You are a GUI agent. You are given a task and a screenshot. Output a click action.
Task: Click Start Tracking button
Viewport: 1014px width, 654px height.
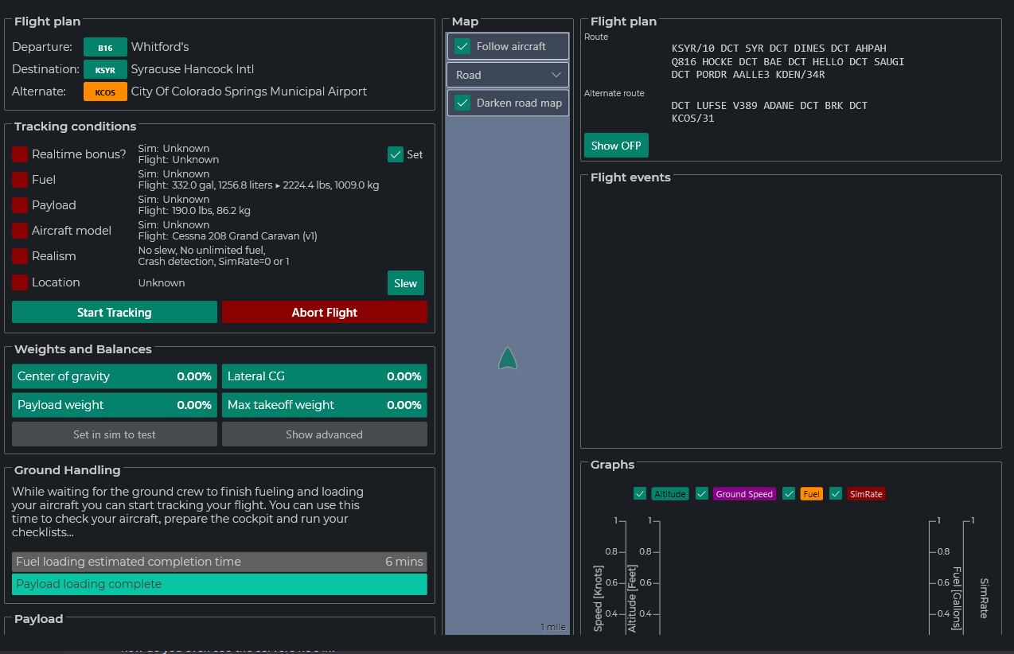[115, 312]
